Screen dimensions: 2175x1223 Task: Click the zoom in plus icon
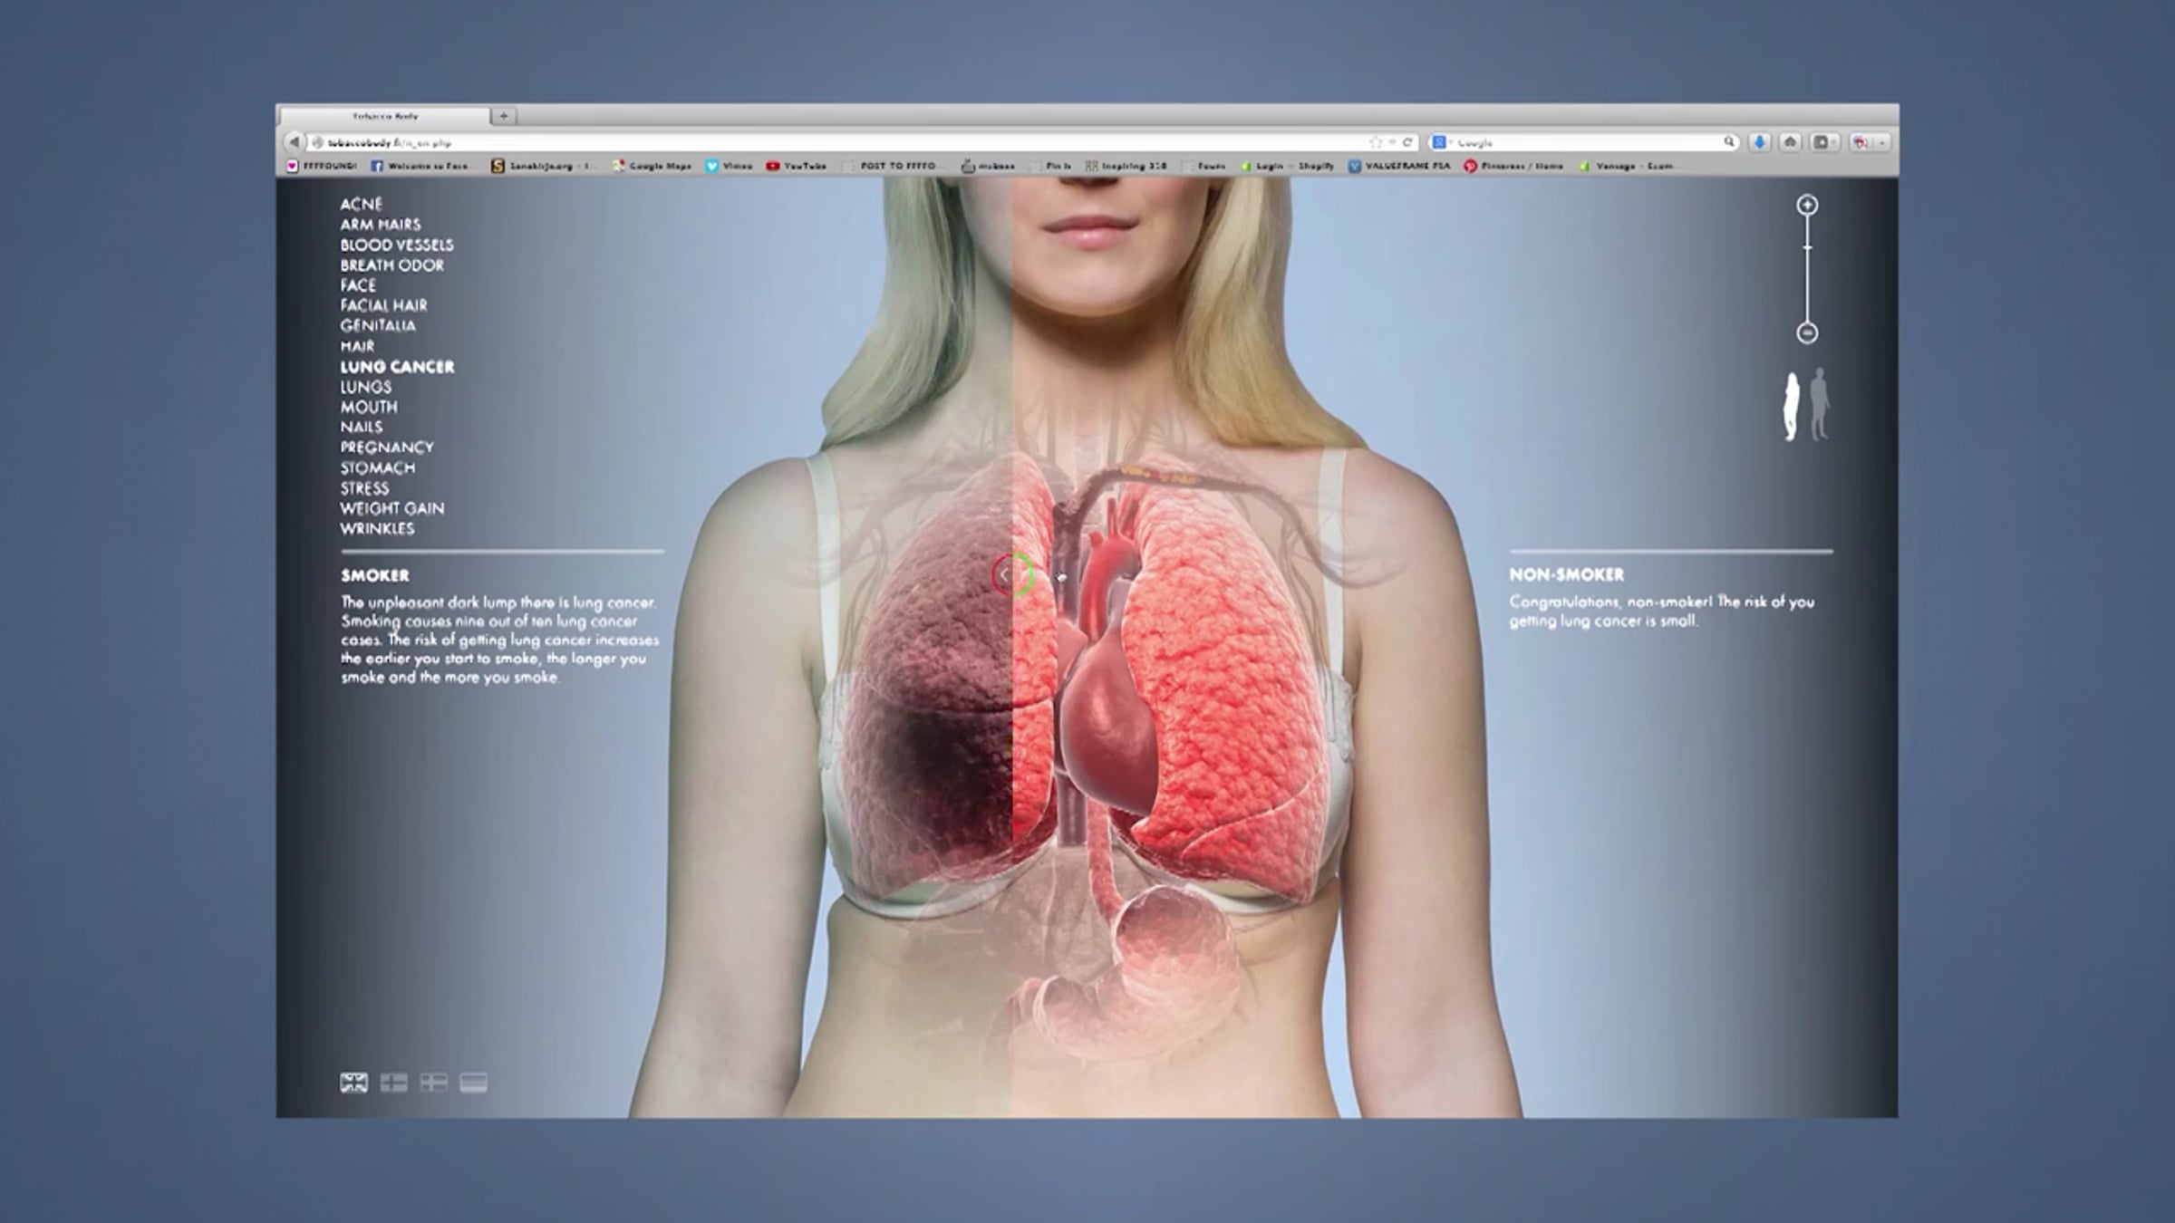point(1807,206)
